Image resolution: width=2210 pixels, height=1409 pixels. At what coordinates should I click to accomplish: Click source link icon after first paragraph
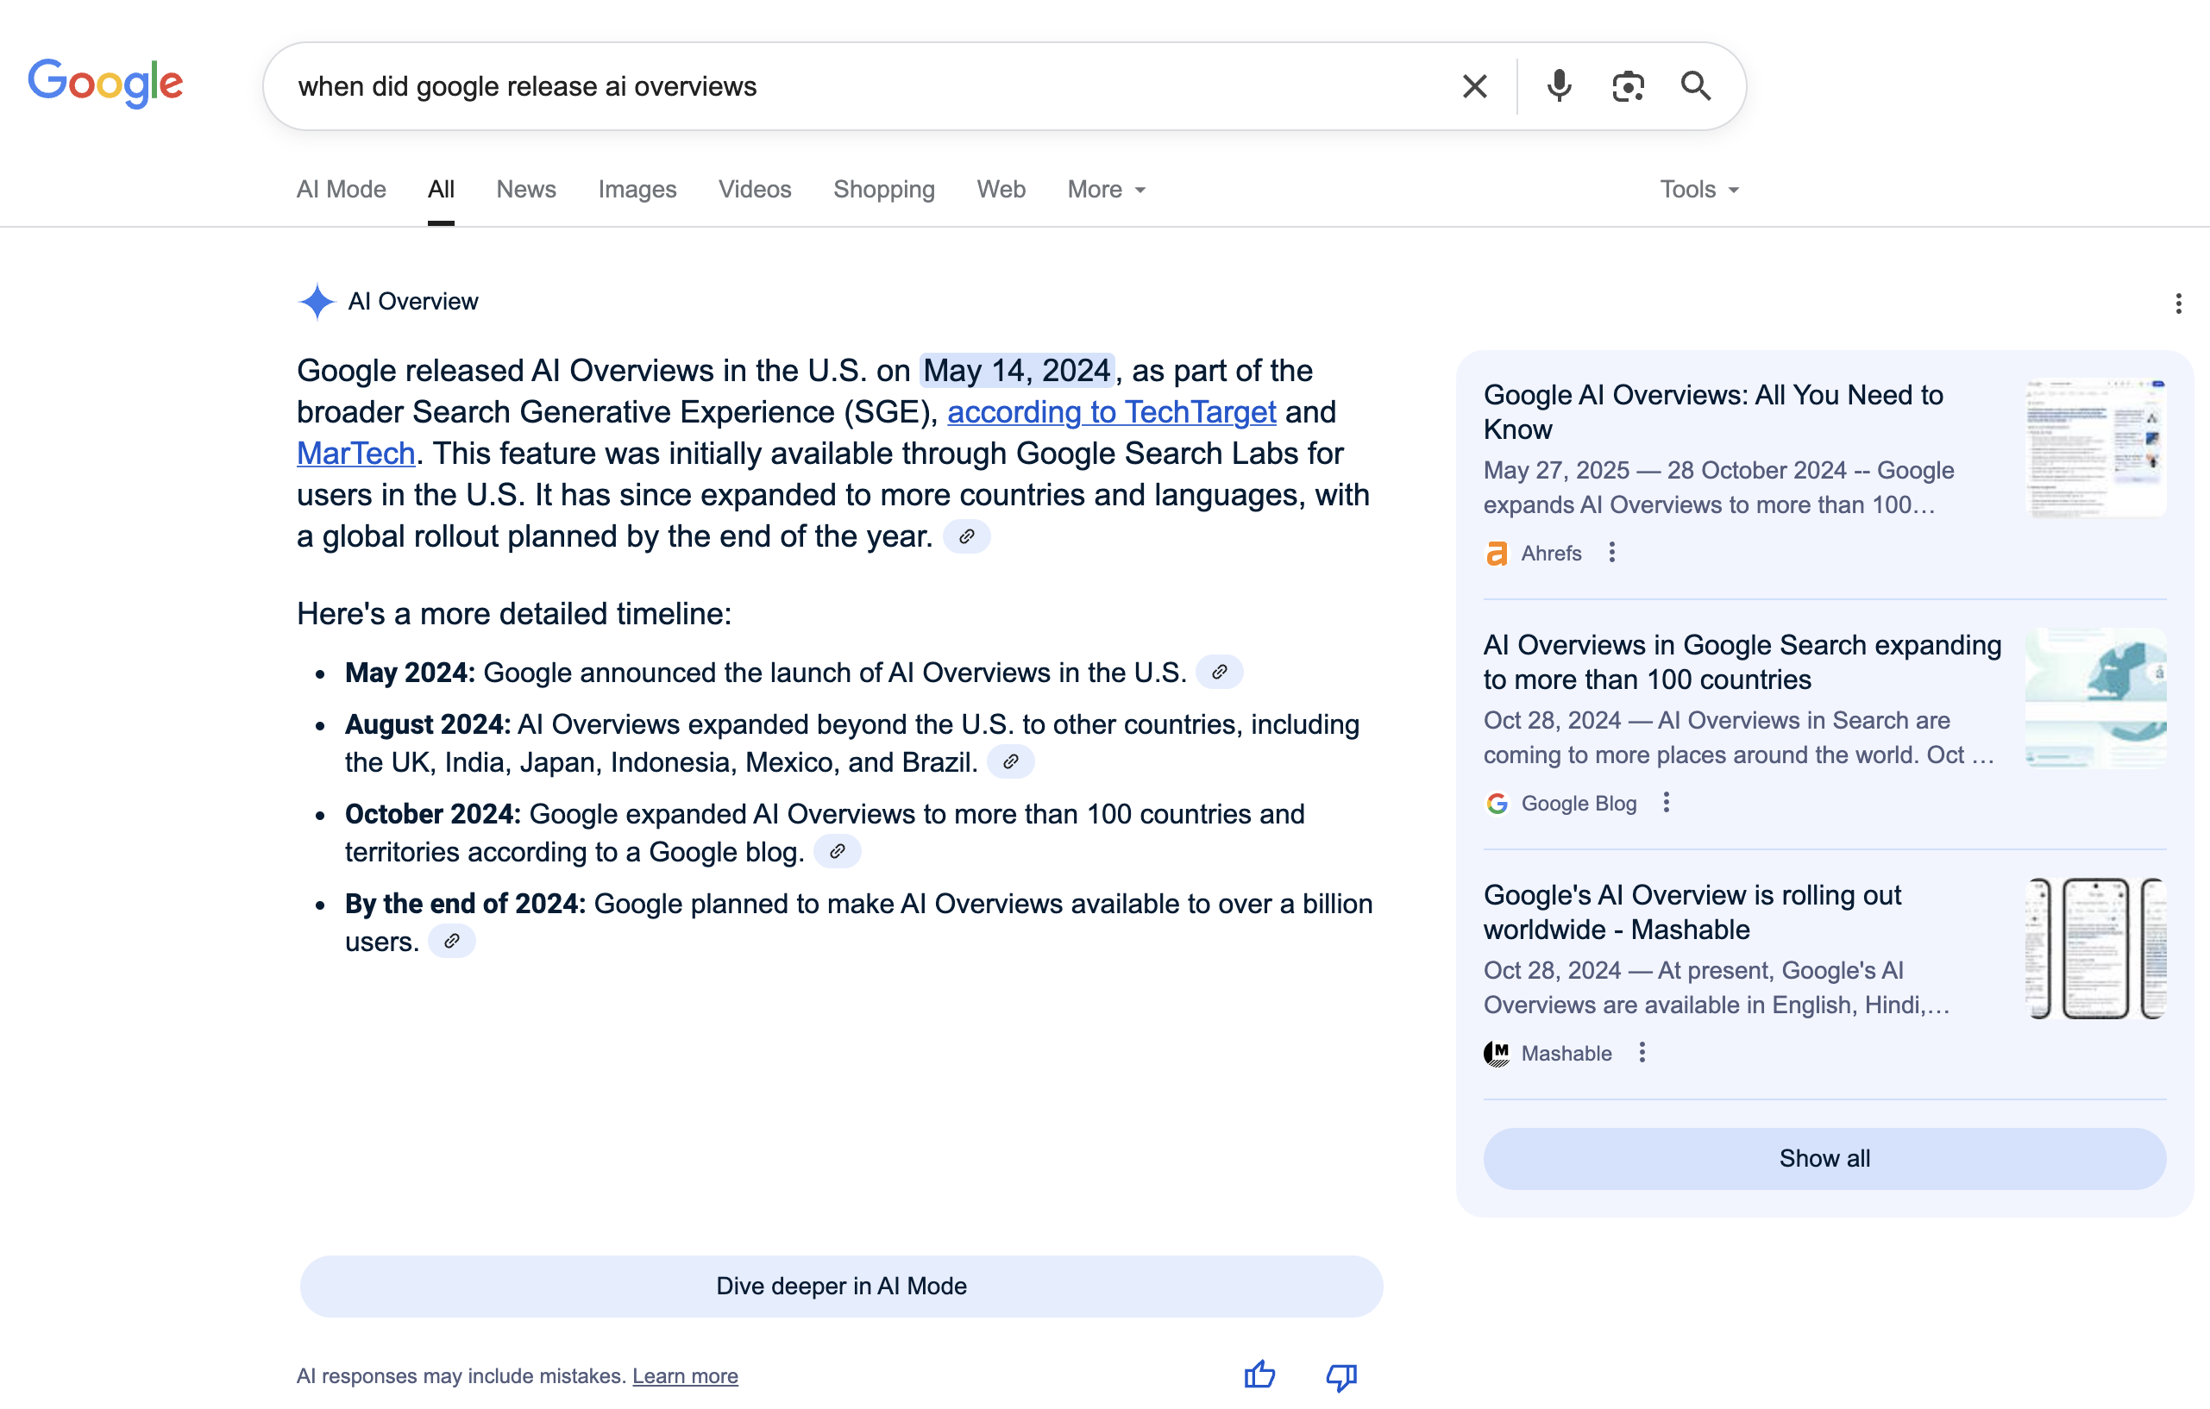pyautogui.click(x=966, y=536)
